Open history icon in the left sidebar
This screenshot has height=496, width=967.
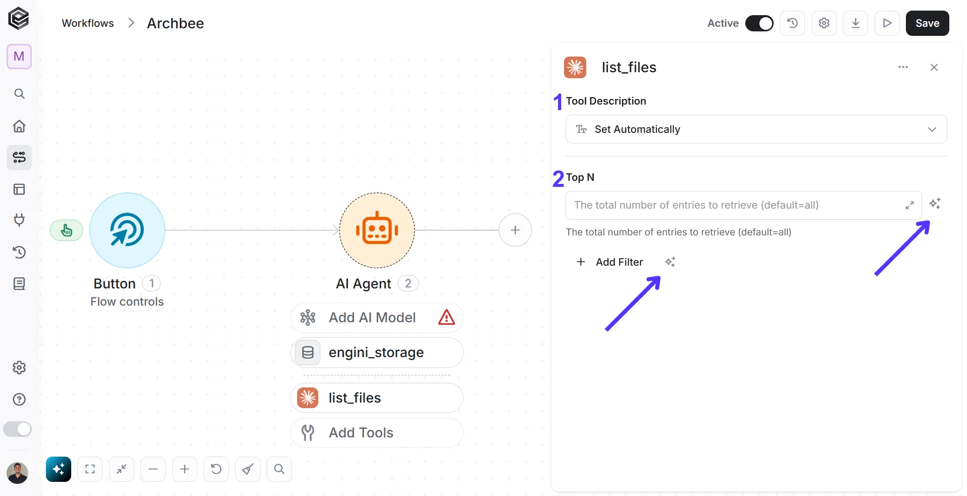point(19,252)
